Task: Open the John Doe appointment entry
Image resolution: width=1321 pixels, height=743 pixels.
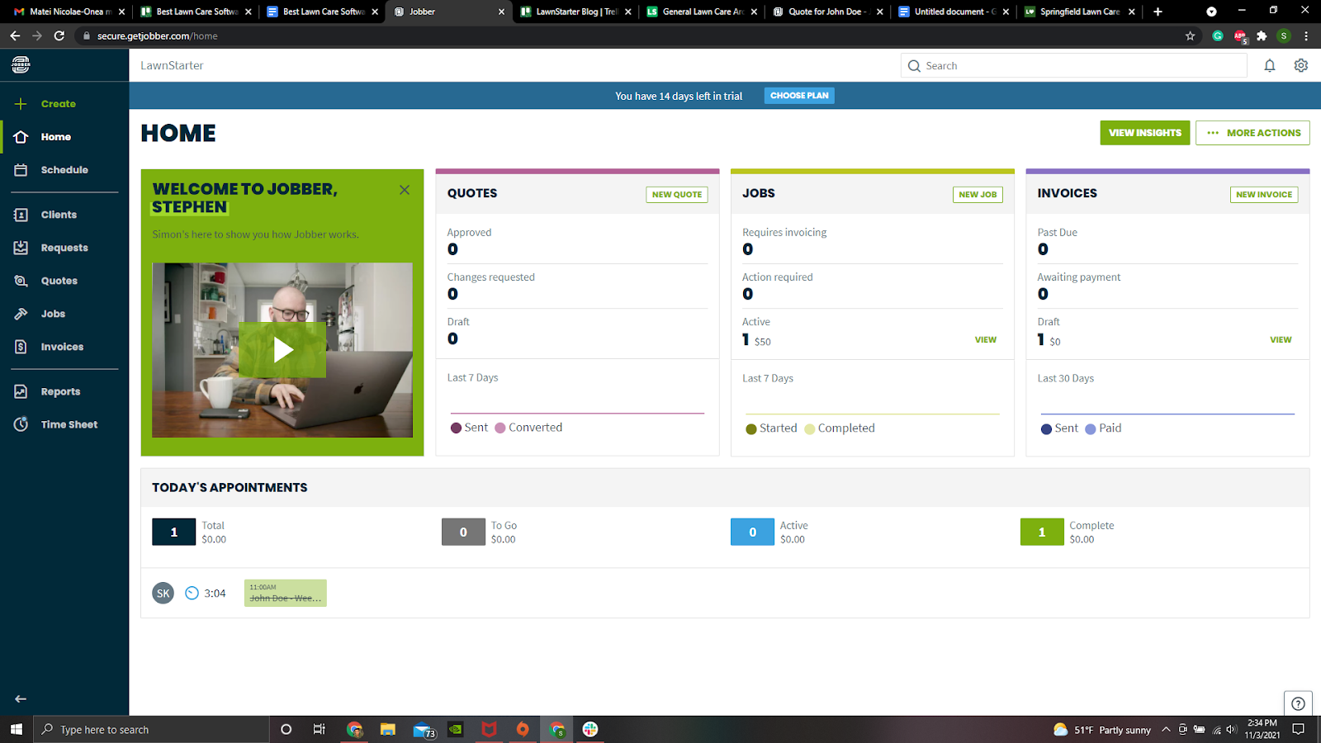Action: pyautogui.click(x=285, y=593)
